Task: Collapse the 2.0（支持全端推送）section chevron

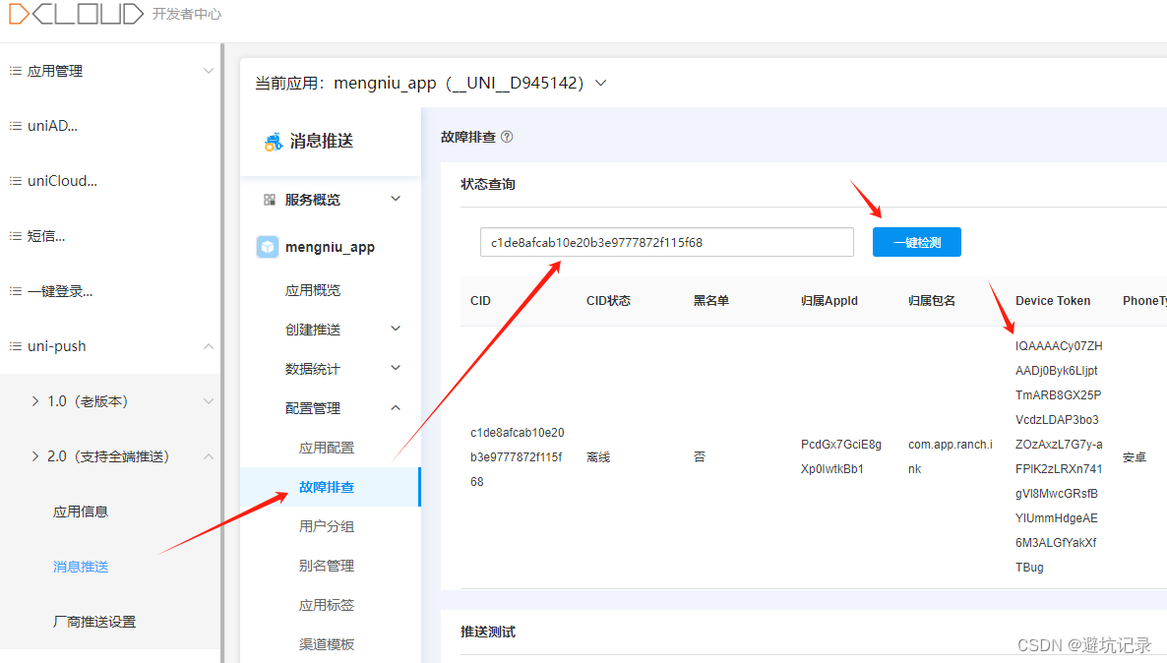Action: point(209,456)
